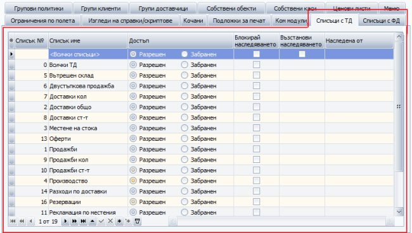Click the X to cancel edits

tap(110, 221)
